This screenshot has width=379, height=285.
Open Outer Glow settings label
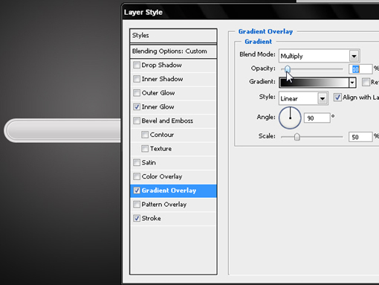[158, 93]
